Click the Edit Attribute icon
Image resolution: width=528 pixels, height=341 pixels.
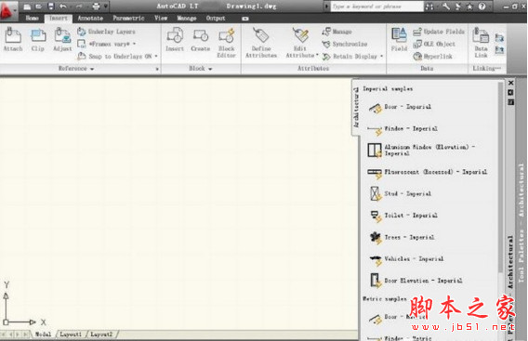(x=300, y=35)
